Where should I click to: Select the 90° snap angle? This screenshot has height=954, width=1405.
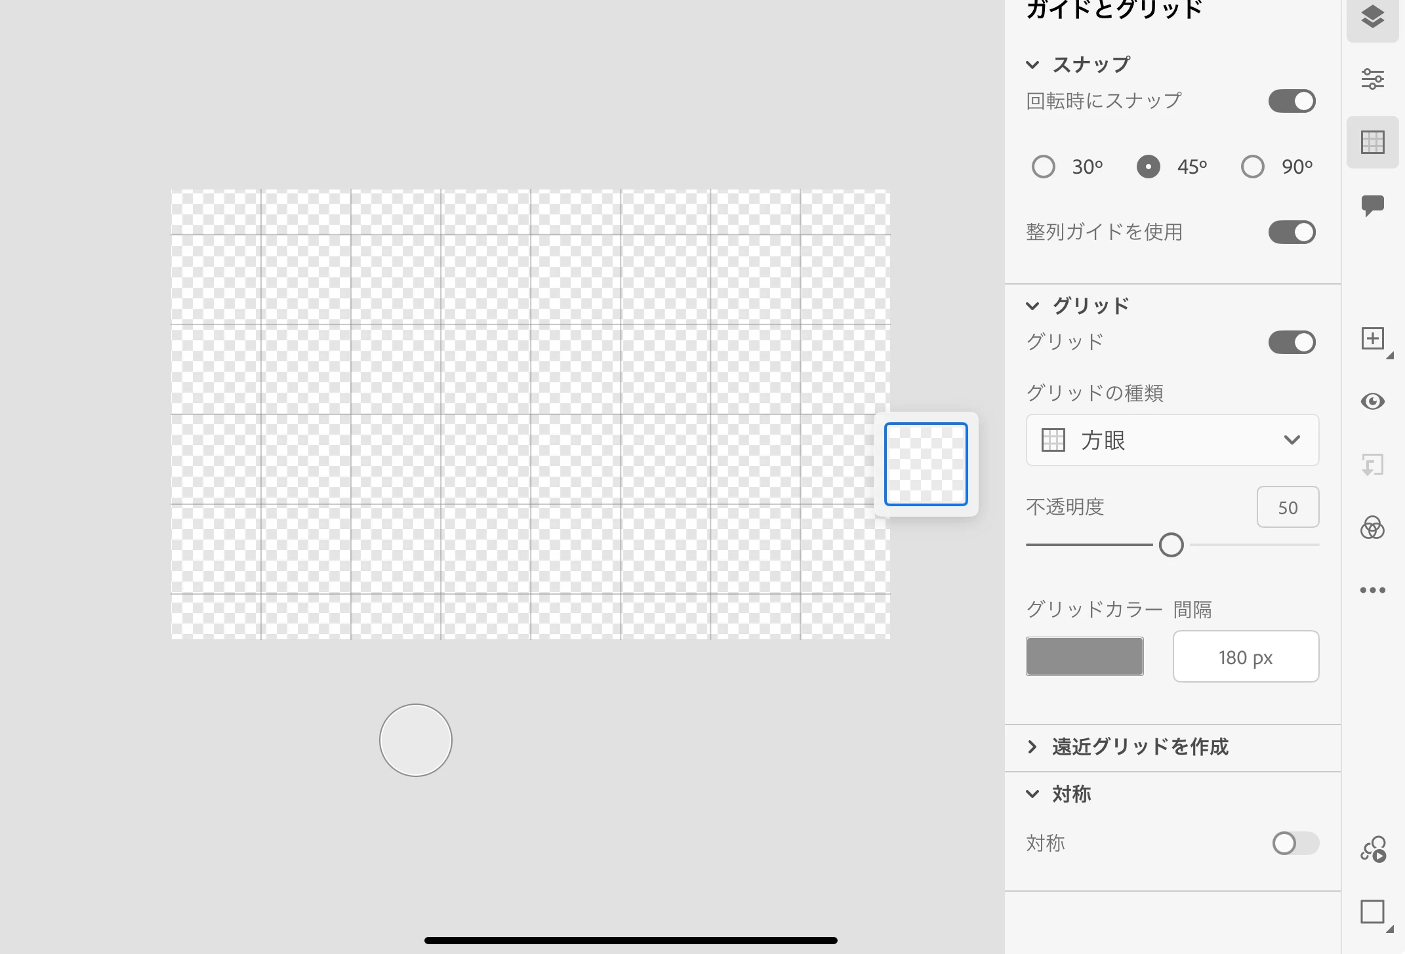[x=1253, y=167]
